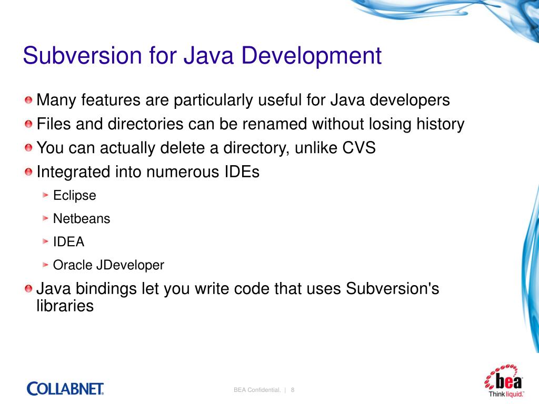539x404 pixels.
Task: Click the slide number 8 in footer
Action: pos(293,390)
